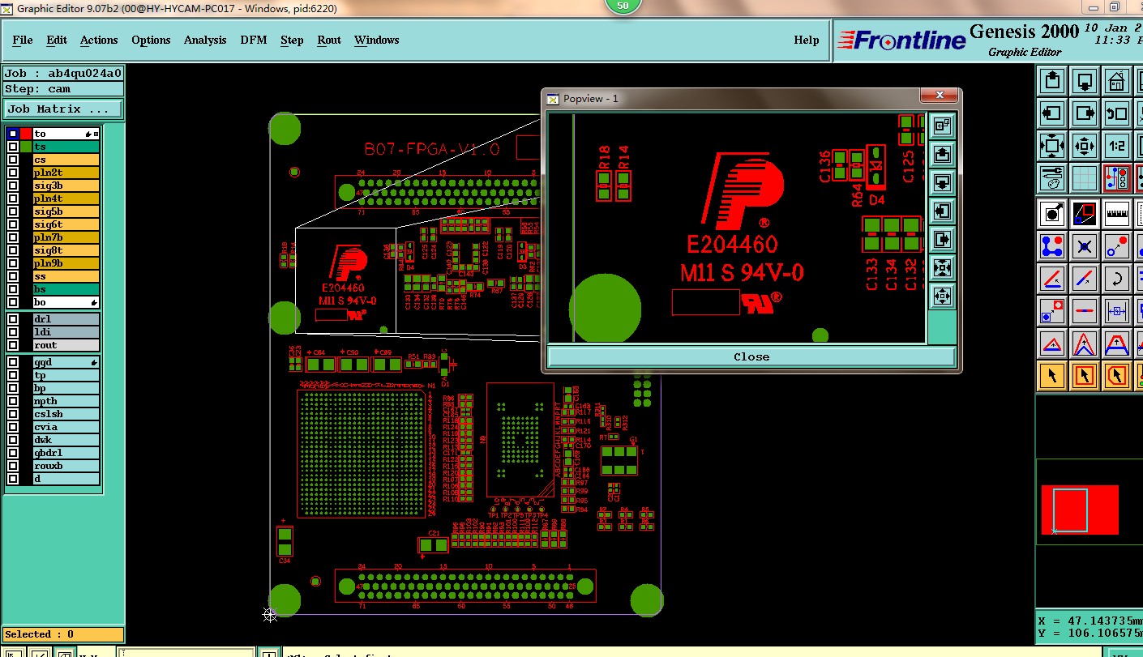Toggle display checkbox for layer gbdrl

[x=12, y=453]
